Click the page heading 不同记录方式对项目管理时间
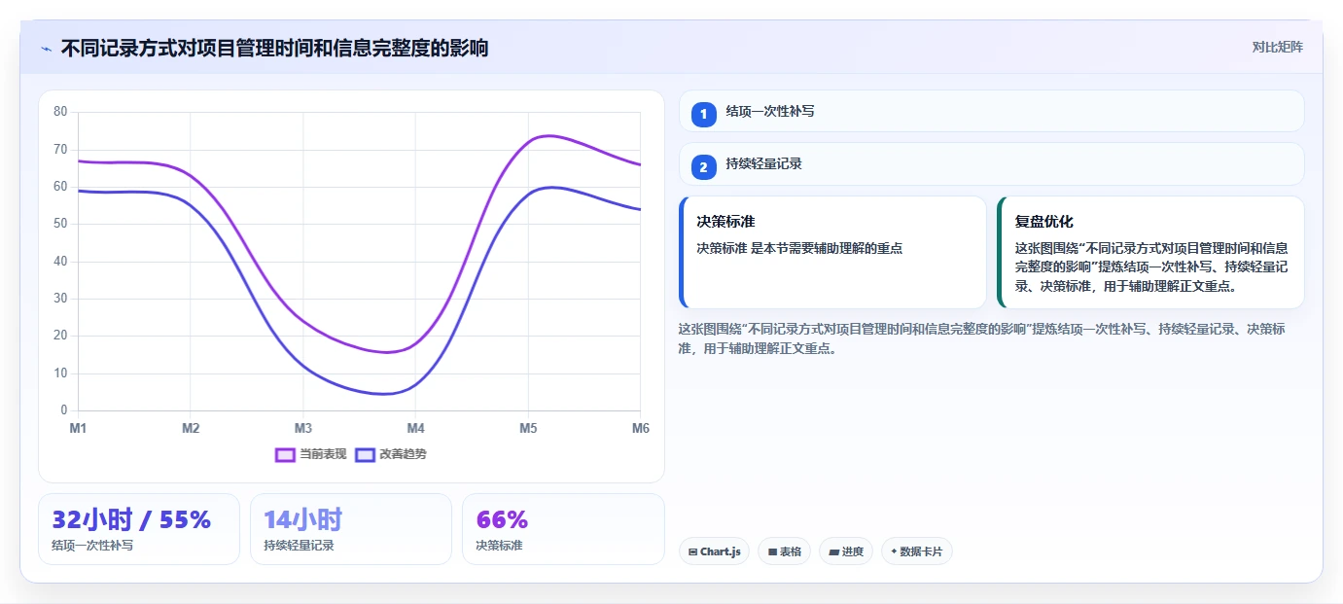Viewport: 1343px width, 604px height. click(274, 48)
